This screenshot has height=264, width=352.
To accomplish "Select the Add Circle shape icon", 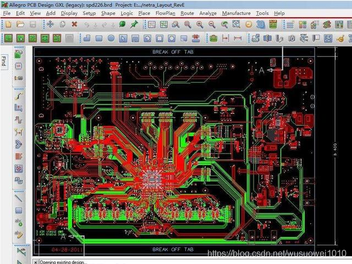I will pos(111,38).
